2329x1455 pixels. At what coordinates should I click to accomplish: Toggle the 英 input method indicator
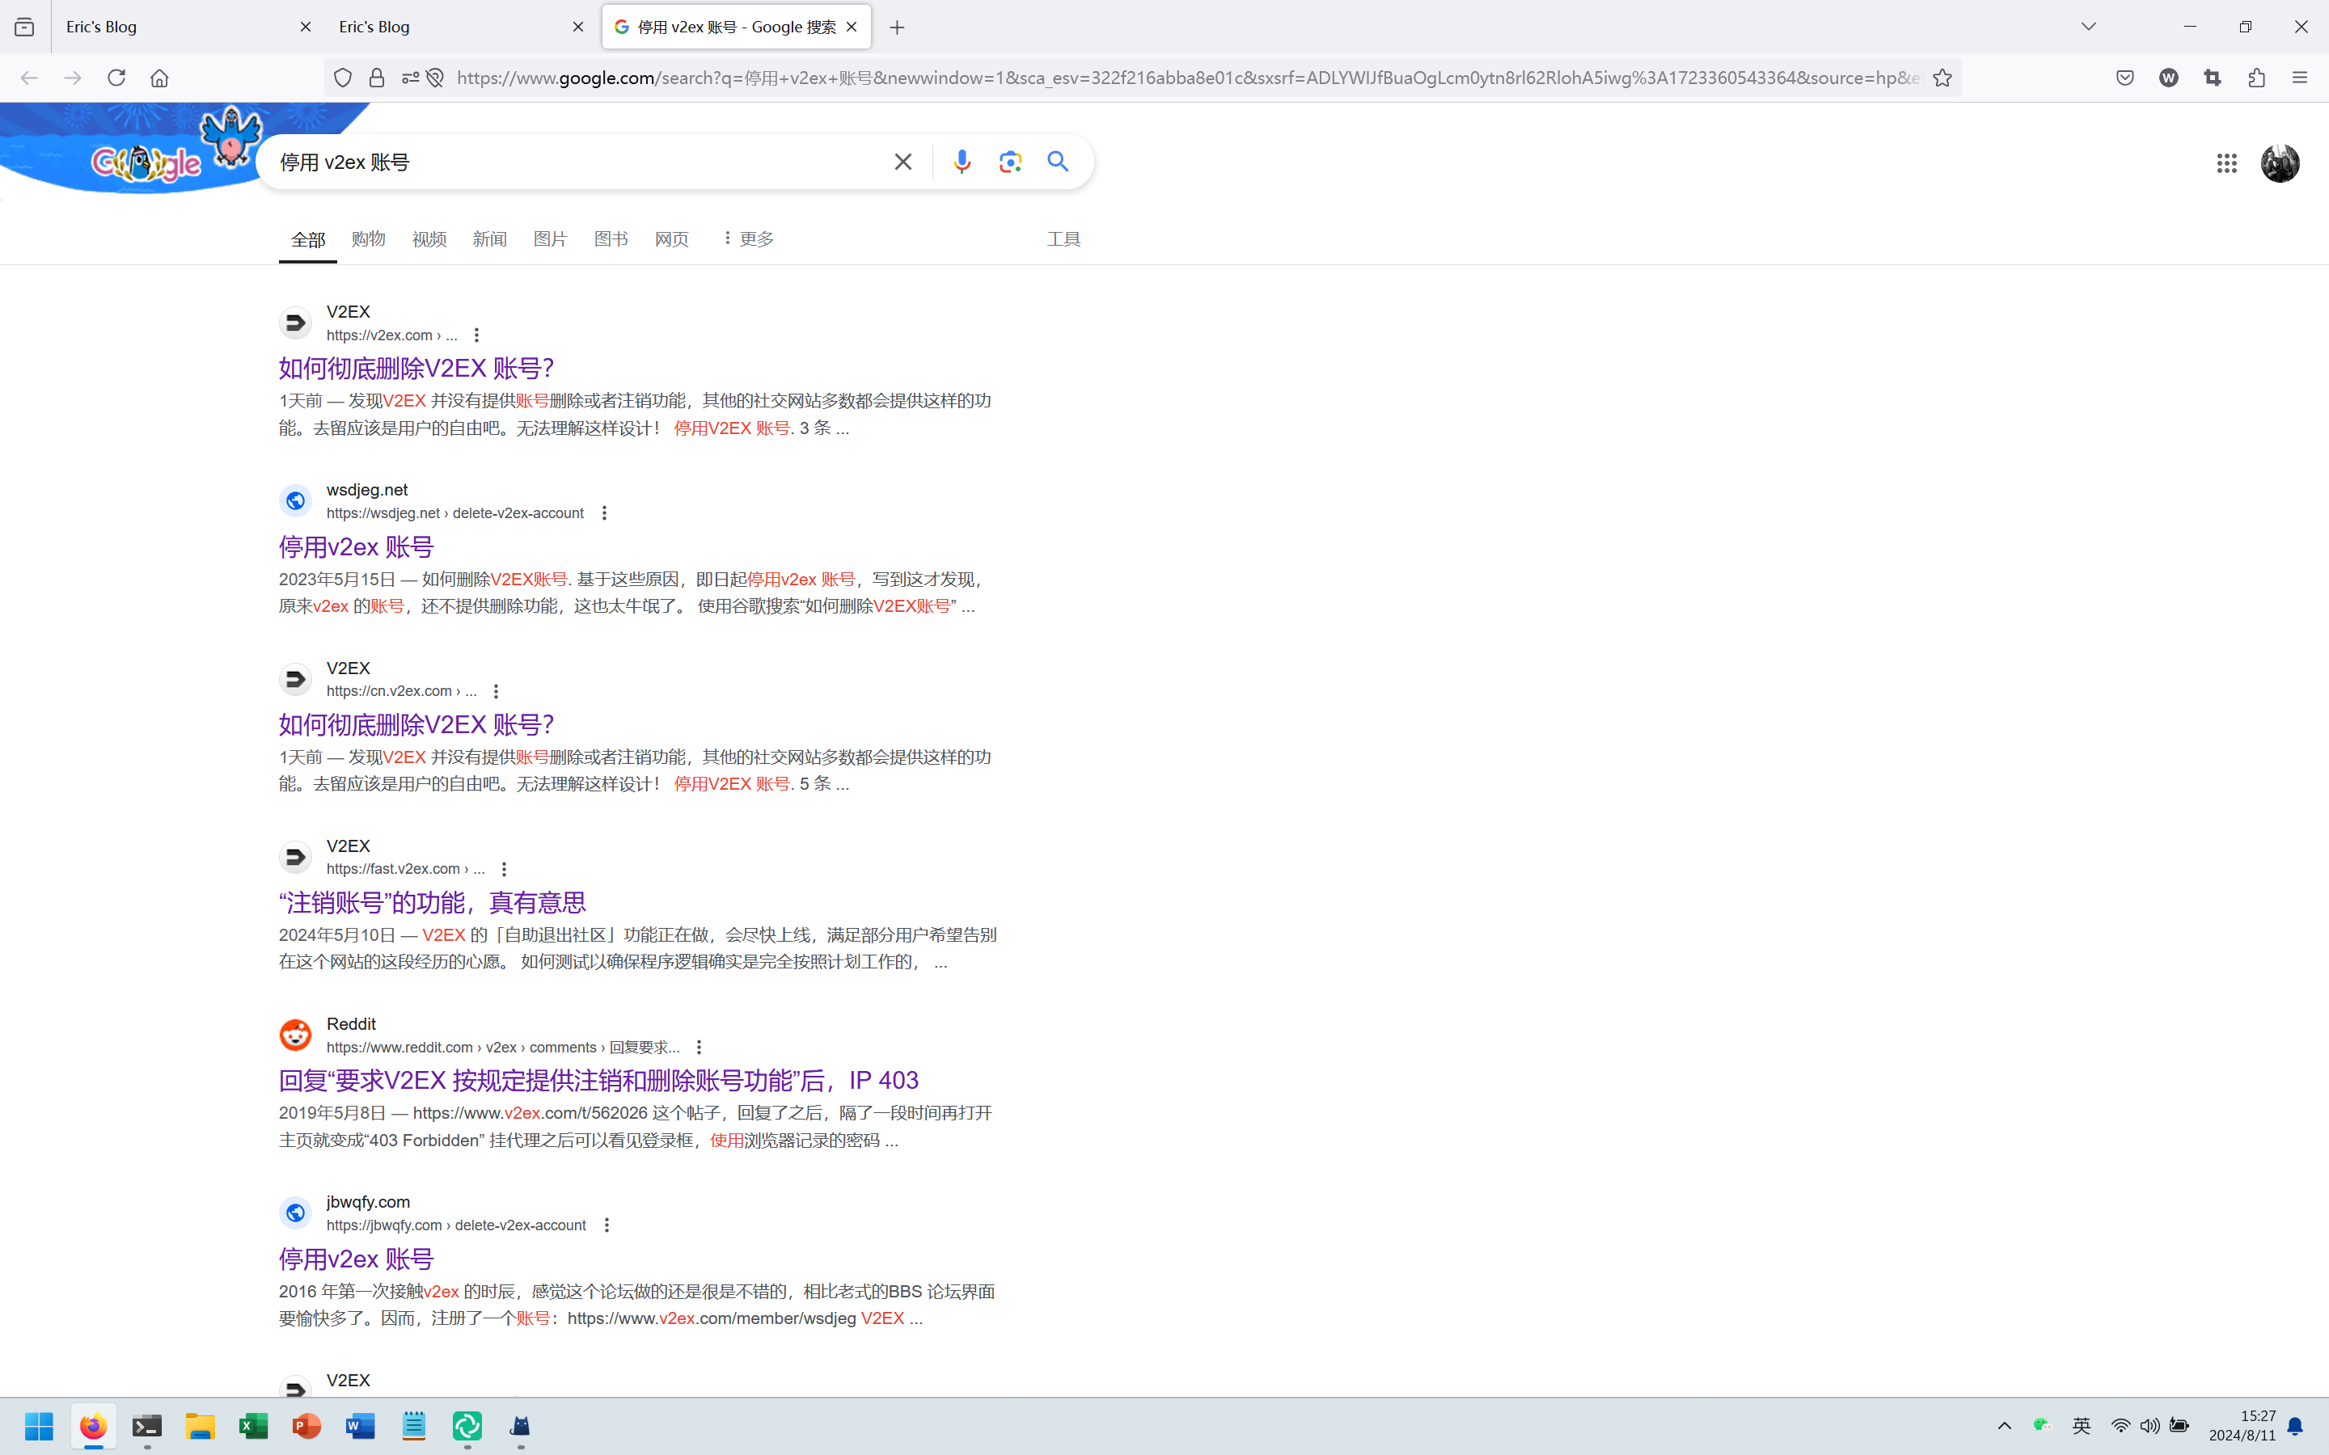(2082, 1426)
